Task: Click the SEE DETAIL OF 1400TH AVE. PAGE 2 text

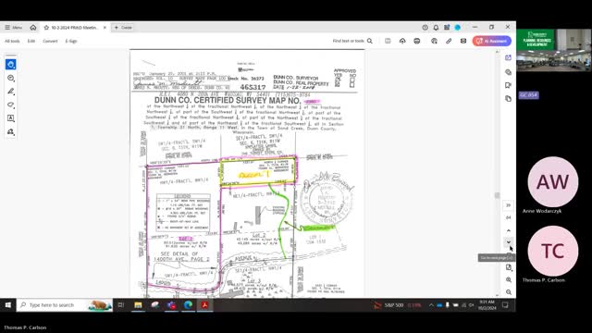Action: (181, 257)
